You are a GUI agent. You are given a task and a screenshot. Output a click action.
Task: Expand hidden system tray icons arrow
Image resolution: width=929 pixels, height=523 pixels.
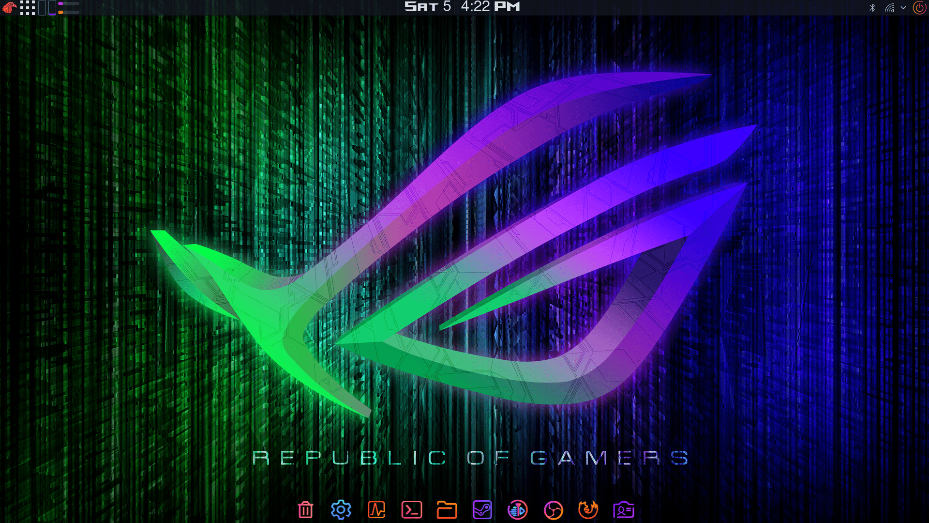click(x=903, y=8)
